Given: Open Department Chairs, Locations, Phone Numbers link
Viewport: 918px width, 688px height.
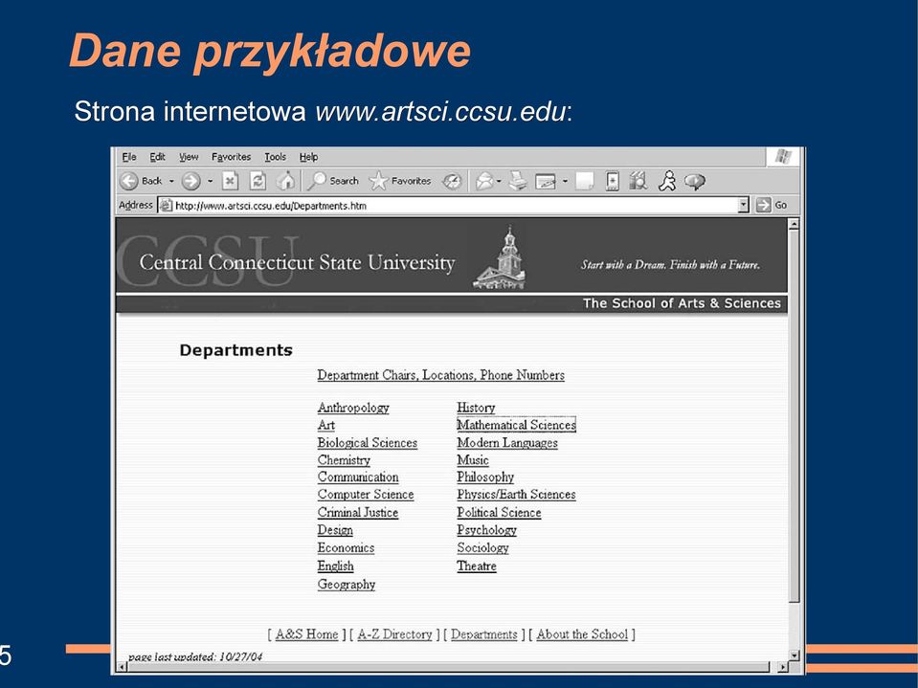Looking at the screenshot, I should click(441, 376).
